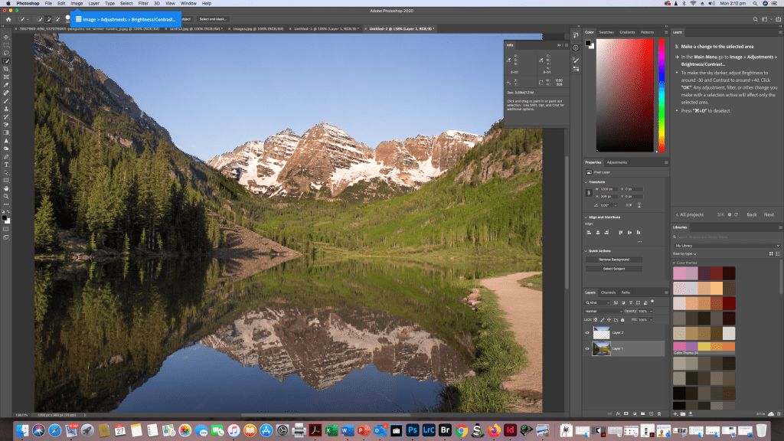Select the Hand tool

pos(6,188)
